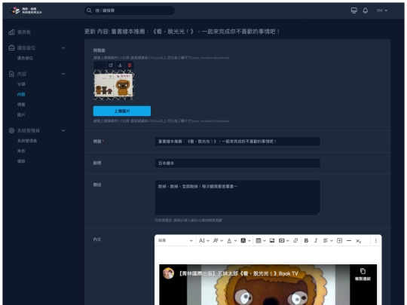Open the YH user account dropdown
Screen dimensions: 407x305
(382, 11)
